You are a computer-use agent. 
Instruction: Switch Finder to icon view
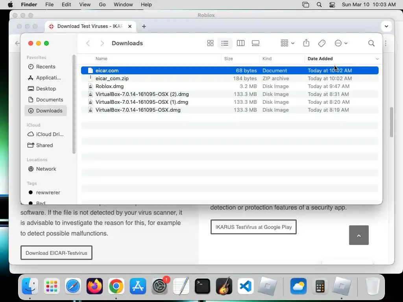click(210, 43)
